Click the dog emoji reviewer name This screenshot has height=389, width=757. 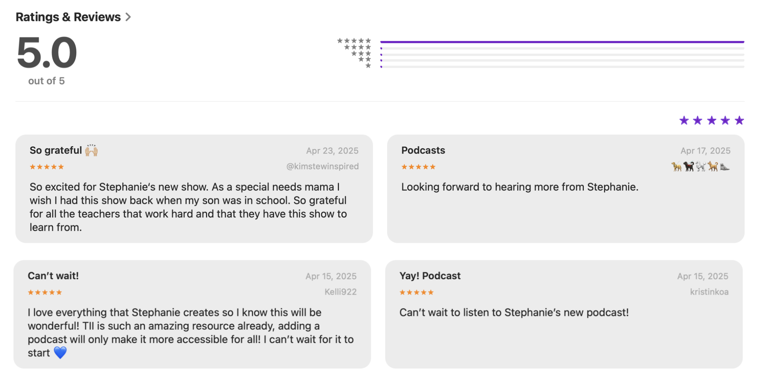700,166
